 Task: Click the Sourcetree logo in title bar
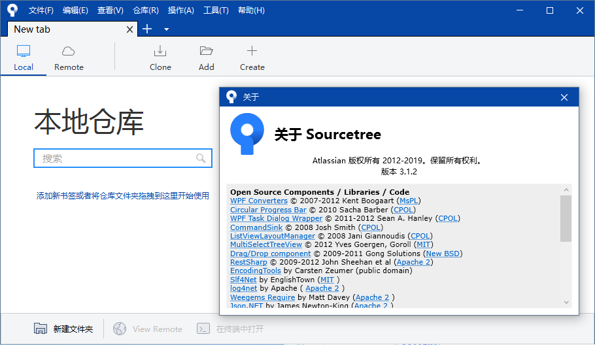coord(12,10)
